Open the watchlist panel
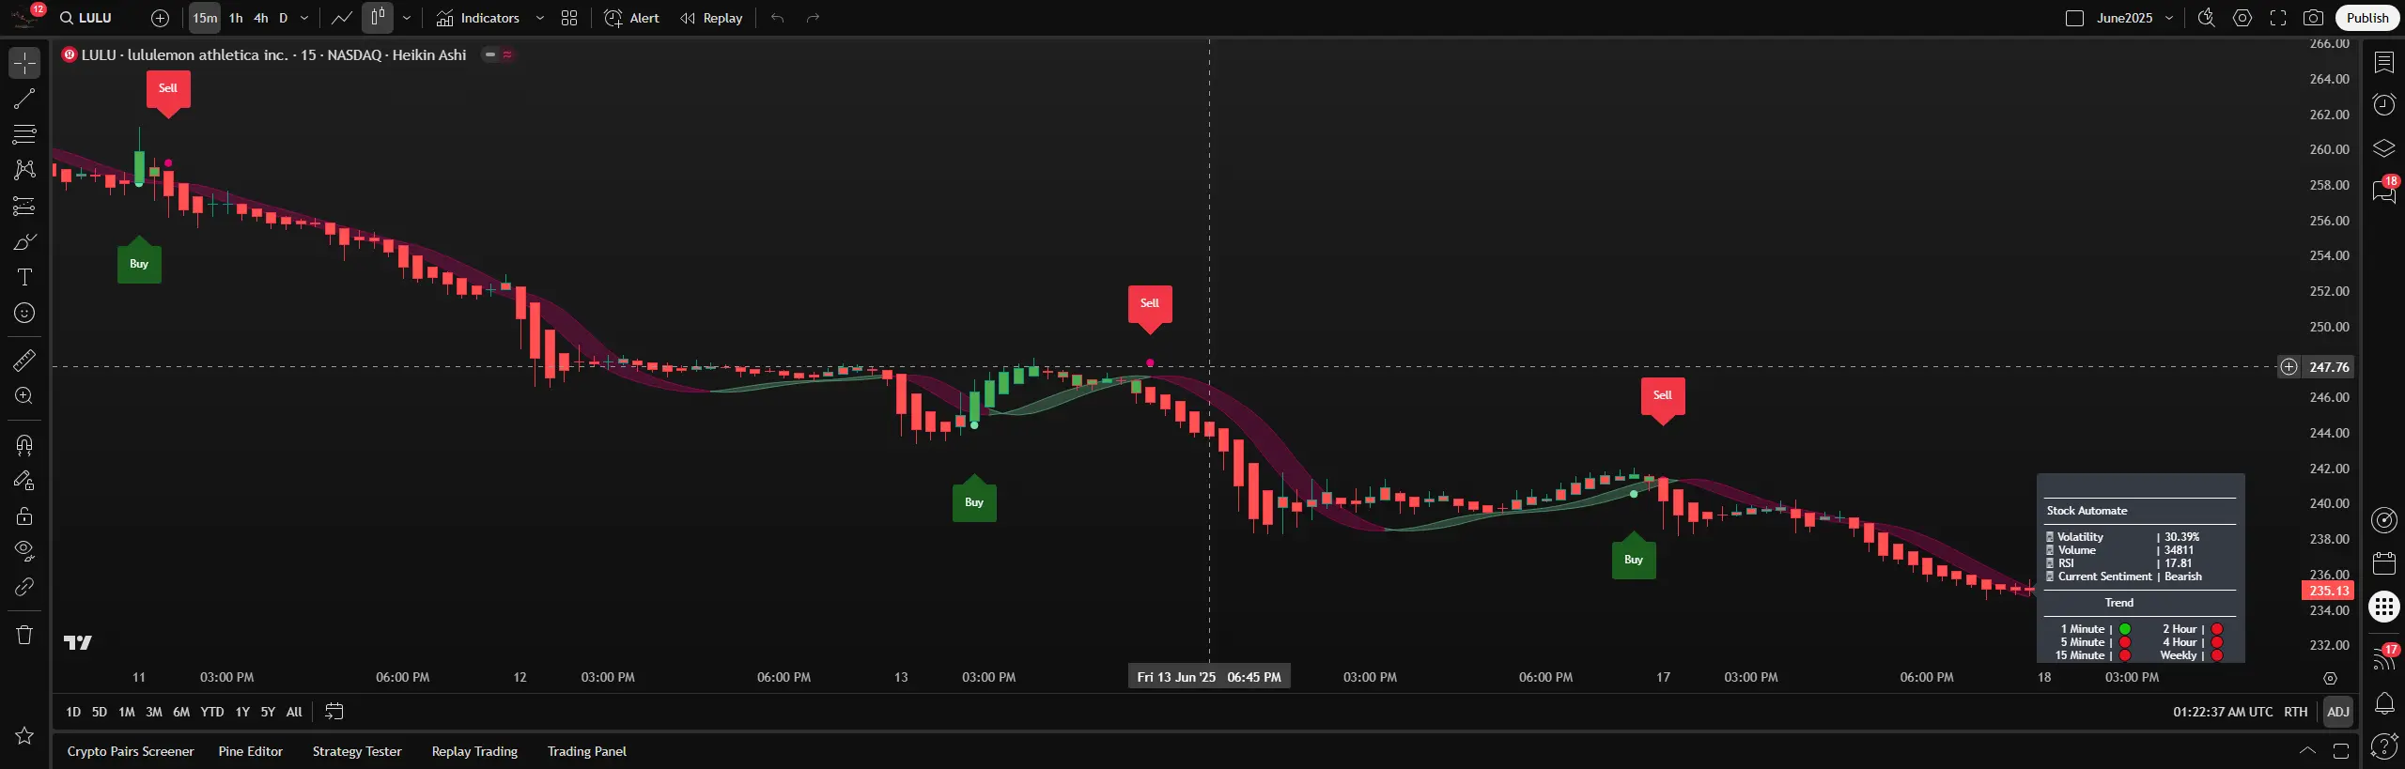2405x769 pixels. coord(2384,63)
